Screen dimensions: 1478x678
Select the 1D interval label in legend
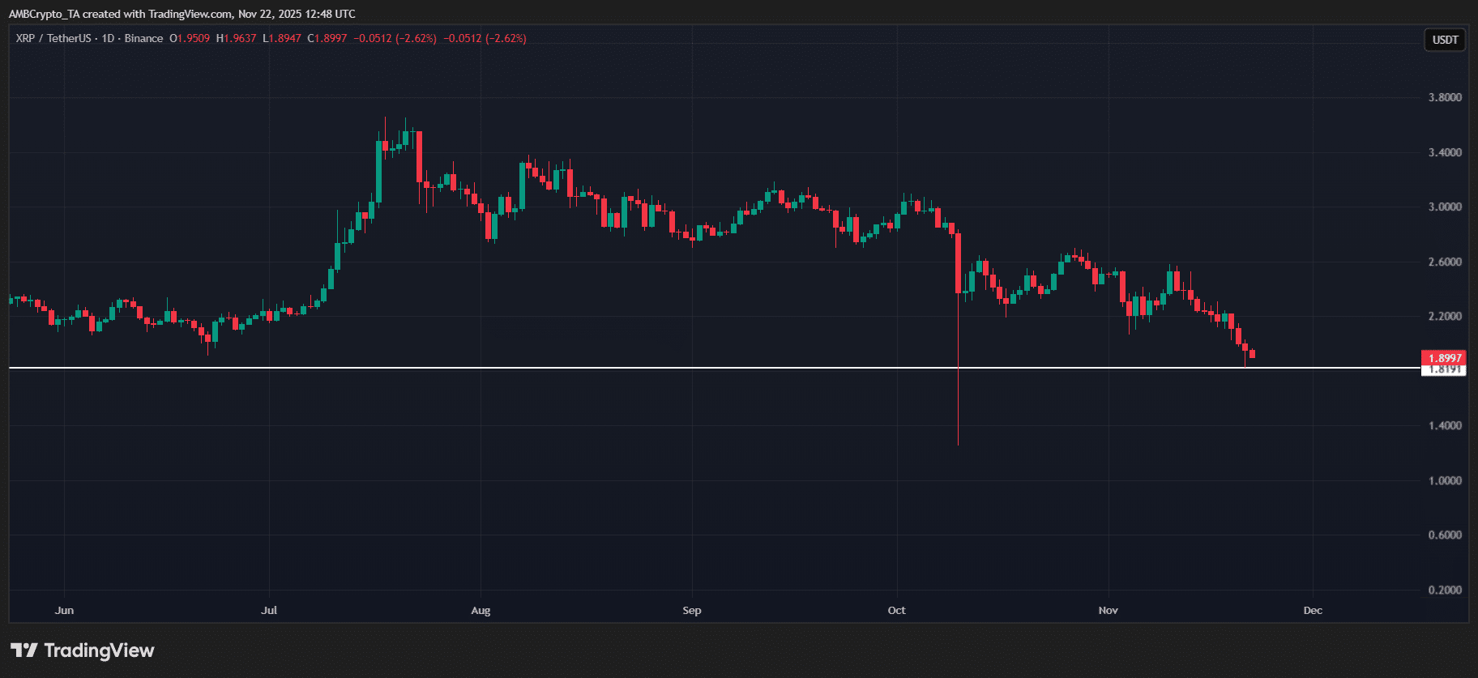[x=108, y=39]
